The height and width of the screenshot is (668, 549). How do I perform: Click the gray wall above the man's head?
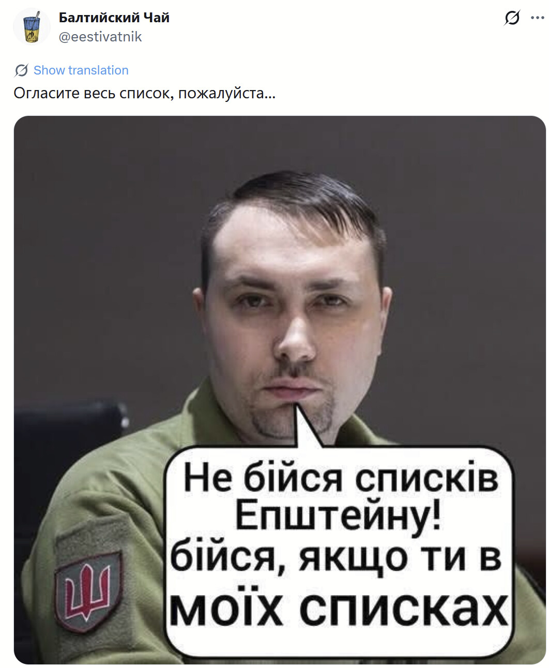click(289, 145)
